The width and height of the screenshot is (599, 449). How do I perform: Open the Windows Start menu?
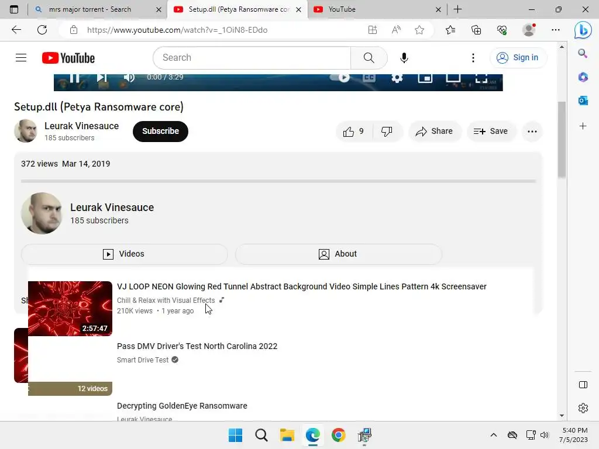tap(235, 435)
